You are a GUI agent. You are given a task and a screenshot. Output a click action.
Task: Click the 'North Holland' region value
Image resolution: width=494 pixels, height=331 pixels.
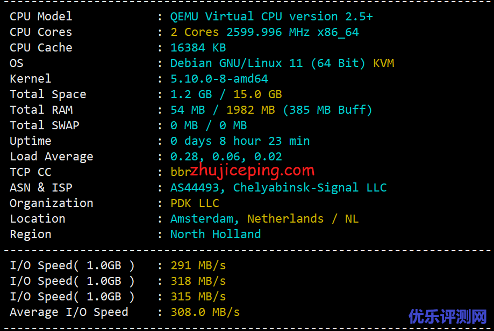click(x=216, y=234)
